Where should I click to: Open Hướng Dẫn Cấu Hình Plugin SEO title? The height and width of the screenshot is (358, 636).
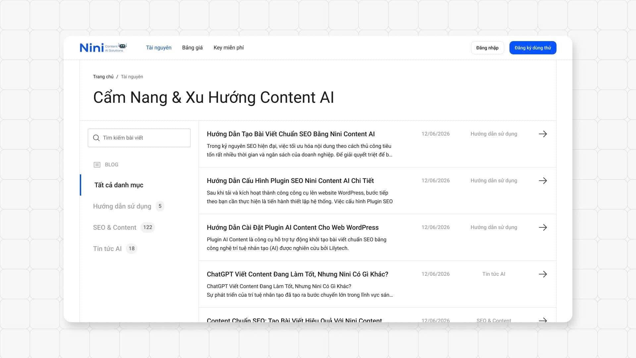290,181
